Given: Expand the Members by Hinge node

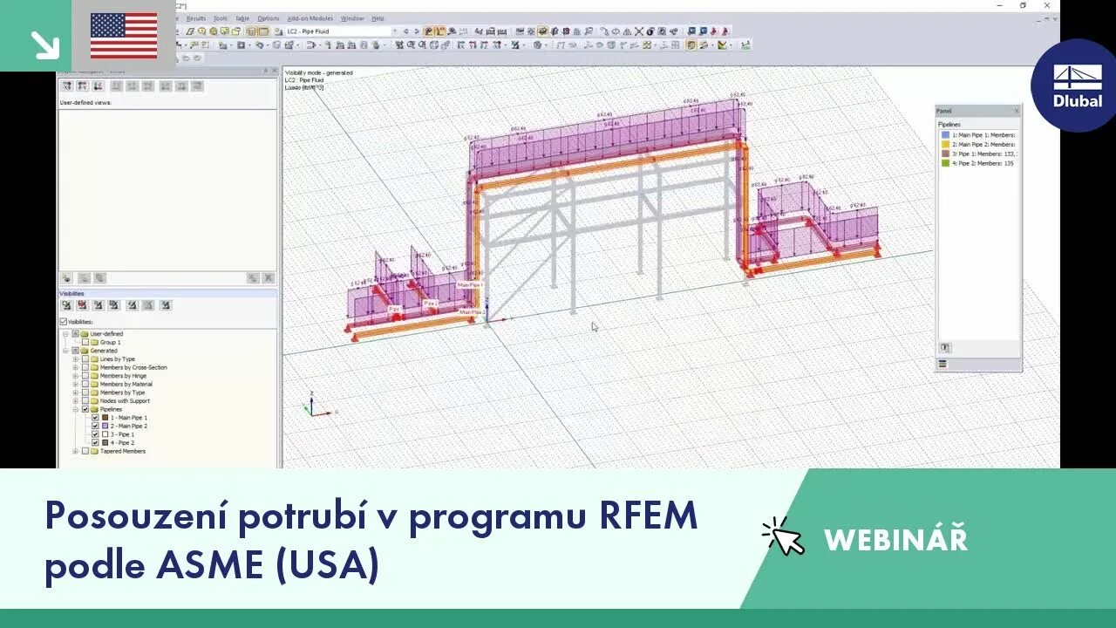Looking at the screenshot, I should [76, 376].
